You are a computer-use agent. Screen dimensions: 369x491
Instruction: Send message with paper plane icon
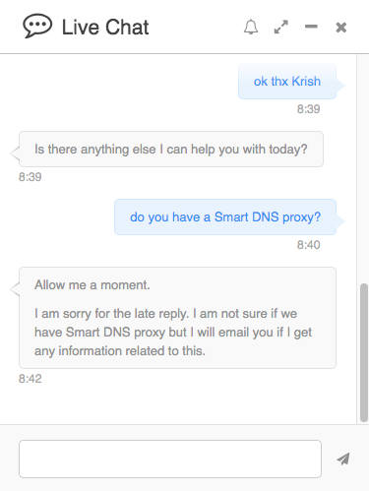point(343,459)
